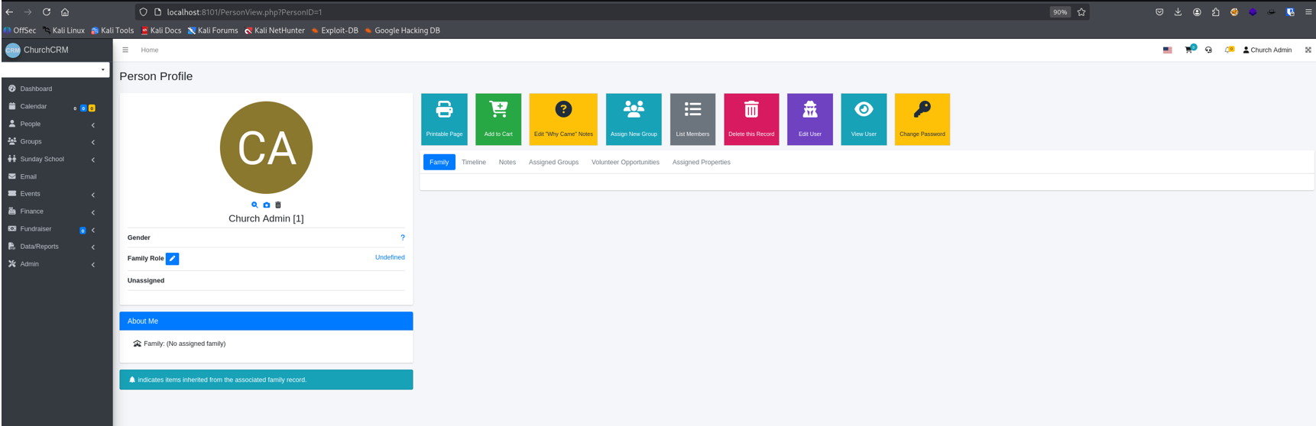The height and width of the screenshot is (426, 1316).
Task: Click the US flag language icon
Action: tap(1168, 50)
